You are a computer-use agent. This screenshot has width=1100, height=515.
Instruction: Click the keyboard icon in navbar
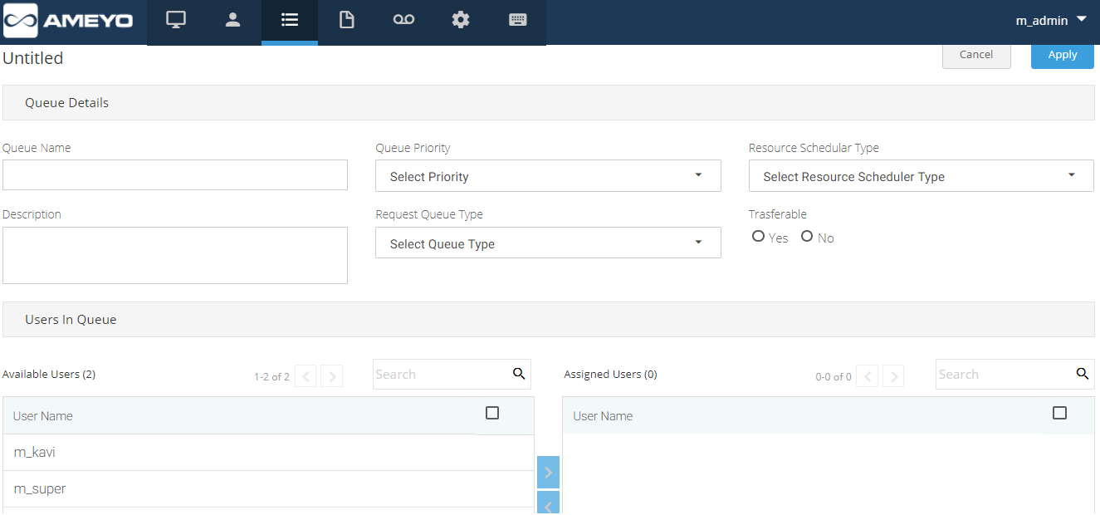[518, 21]
